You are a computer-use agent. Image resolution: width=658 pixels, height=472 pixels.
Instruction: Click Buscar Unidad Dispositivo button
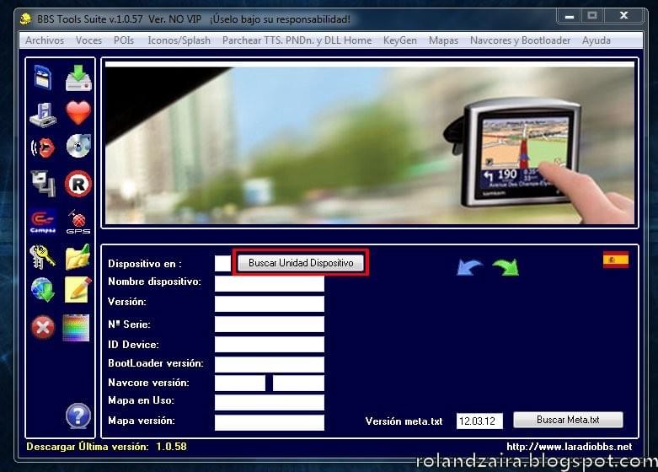click(301, 263)
